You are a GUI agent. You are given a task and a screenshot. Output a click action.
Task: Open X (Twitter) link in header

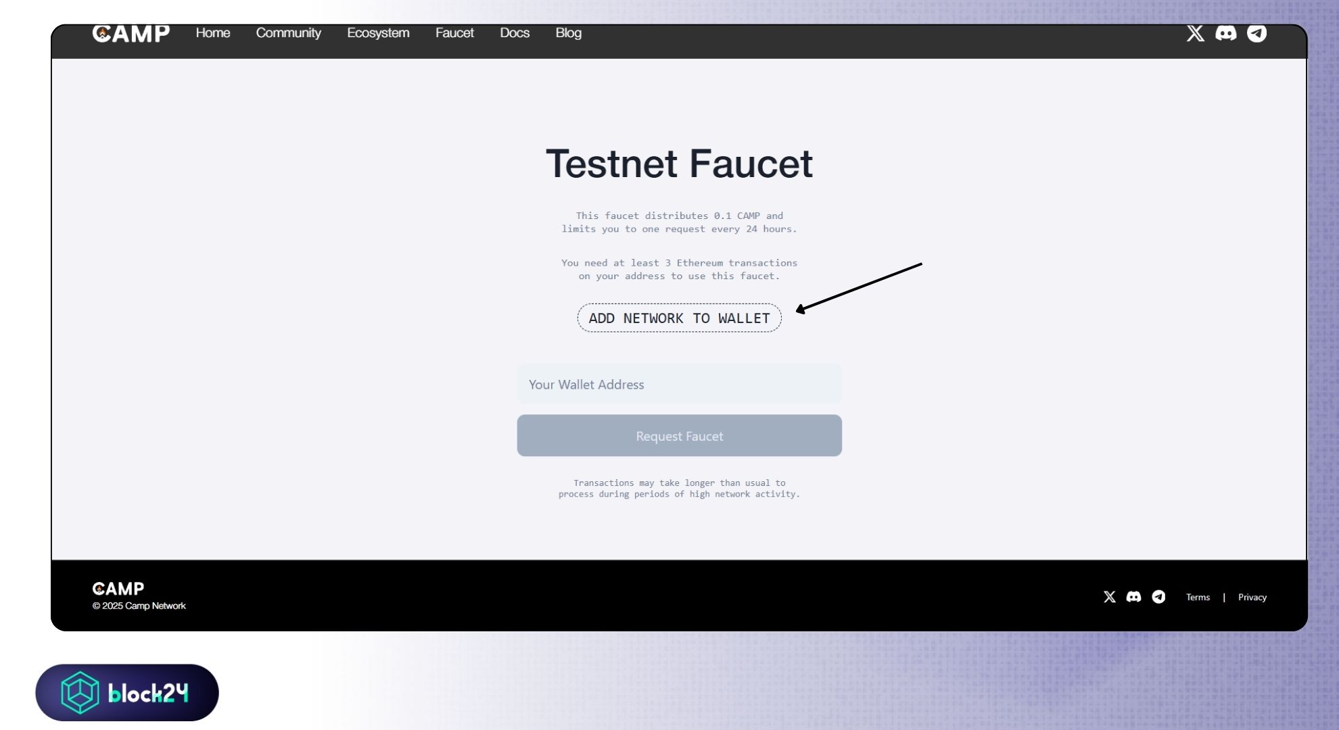coord(1195,33)
